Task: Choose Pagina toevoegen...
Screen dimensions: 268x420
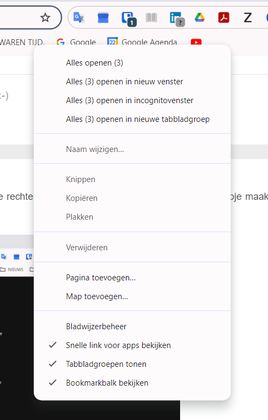Action: (132, 278)
